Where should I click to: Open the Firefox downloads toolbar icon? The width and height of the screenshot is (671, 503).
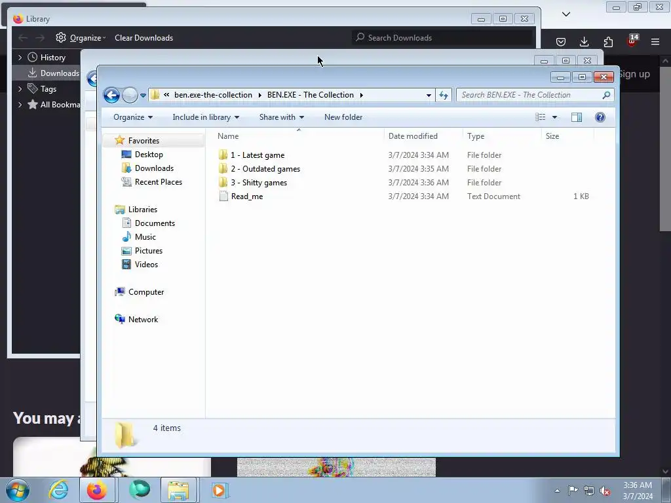584,42
